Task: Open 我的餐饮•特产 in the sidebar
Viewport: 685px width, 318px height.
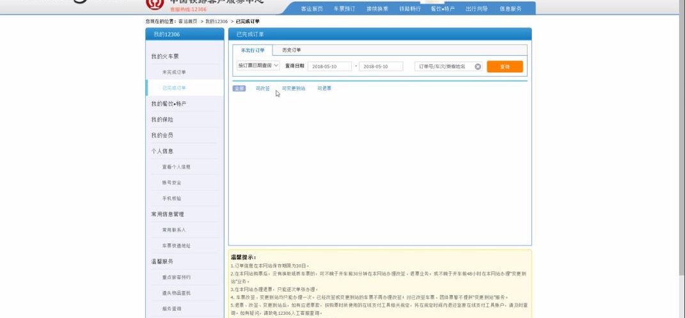Action: pyautogui.click(x=169, y=104)
